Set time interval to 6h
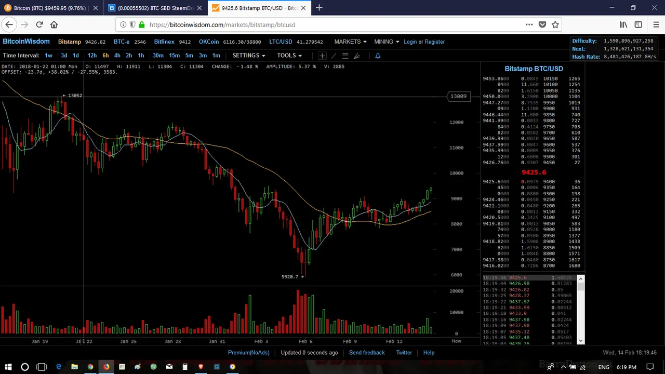The width and height of the screenshot is (665, 374). click(x=105, y=56)
